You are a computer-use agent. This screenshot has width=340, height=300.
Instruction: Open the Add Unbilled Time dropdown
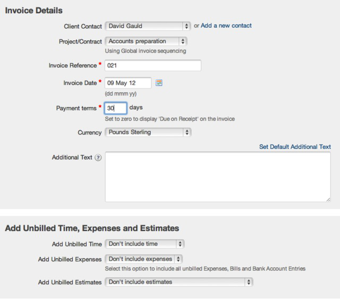144,244
